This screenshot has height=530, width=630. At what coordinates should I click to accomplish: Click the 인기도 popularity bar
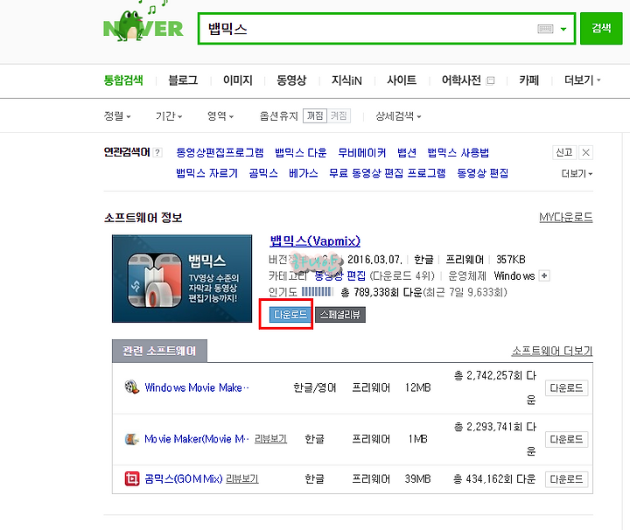318,292
